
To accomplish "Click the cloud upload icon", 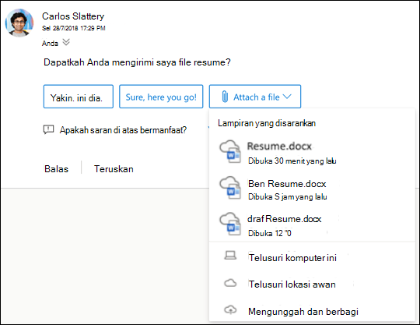I will coord(230,310).
